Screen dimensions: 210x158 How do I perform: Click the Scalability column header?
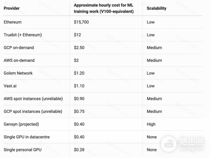pos(156,8)
